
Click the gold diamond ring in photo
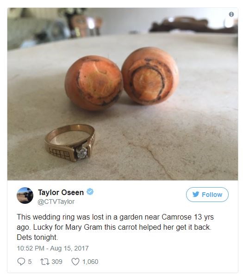tap(70, 143)
